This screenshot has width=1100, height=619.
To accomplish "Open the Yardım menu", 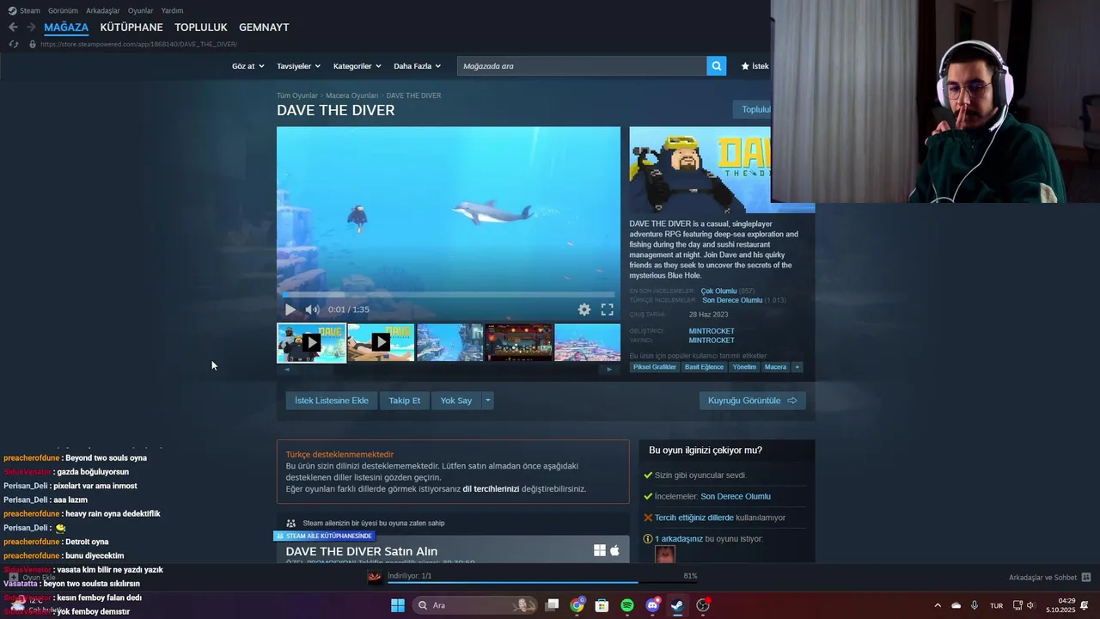I will click(x=172, y=10).
